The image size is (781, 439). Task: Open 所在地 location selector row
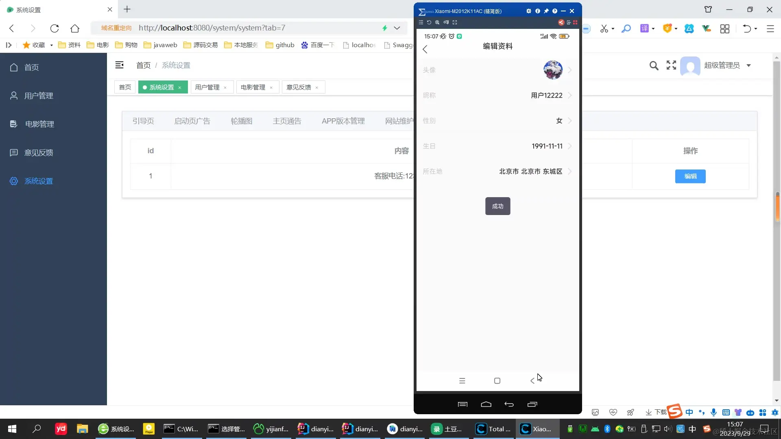click(x=497, y=172)
